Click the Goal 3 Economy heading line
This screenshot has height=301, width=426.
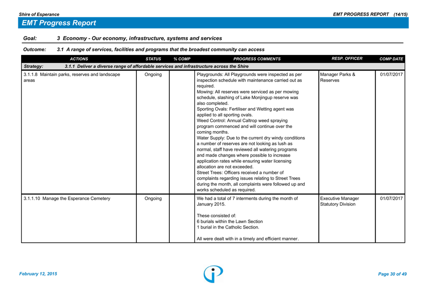tap(139, 38)
